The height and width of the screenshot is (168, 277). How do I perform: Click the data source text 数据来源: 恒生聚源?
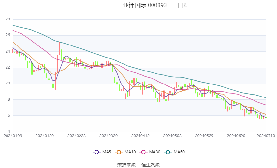pyautogui.click(x=138, y=165)
